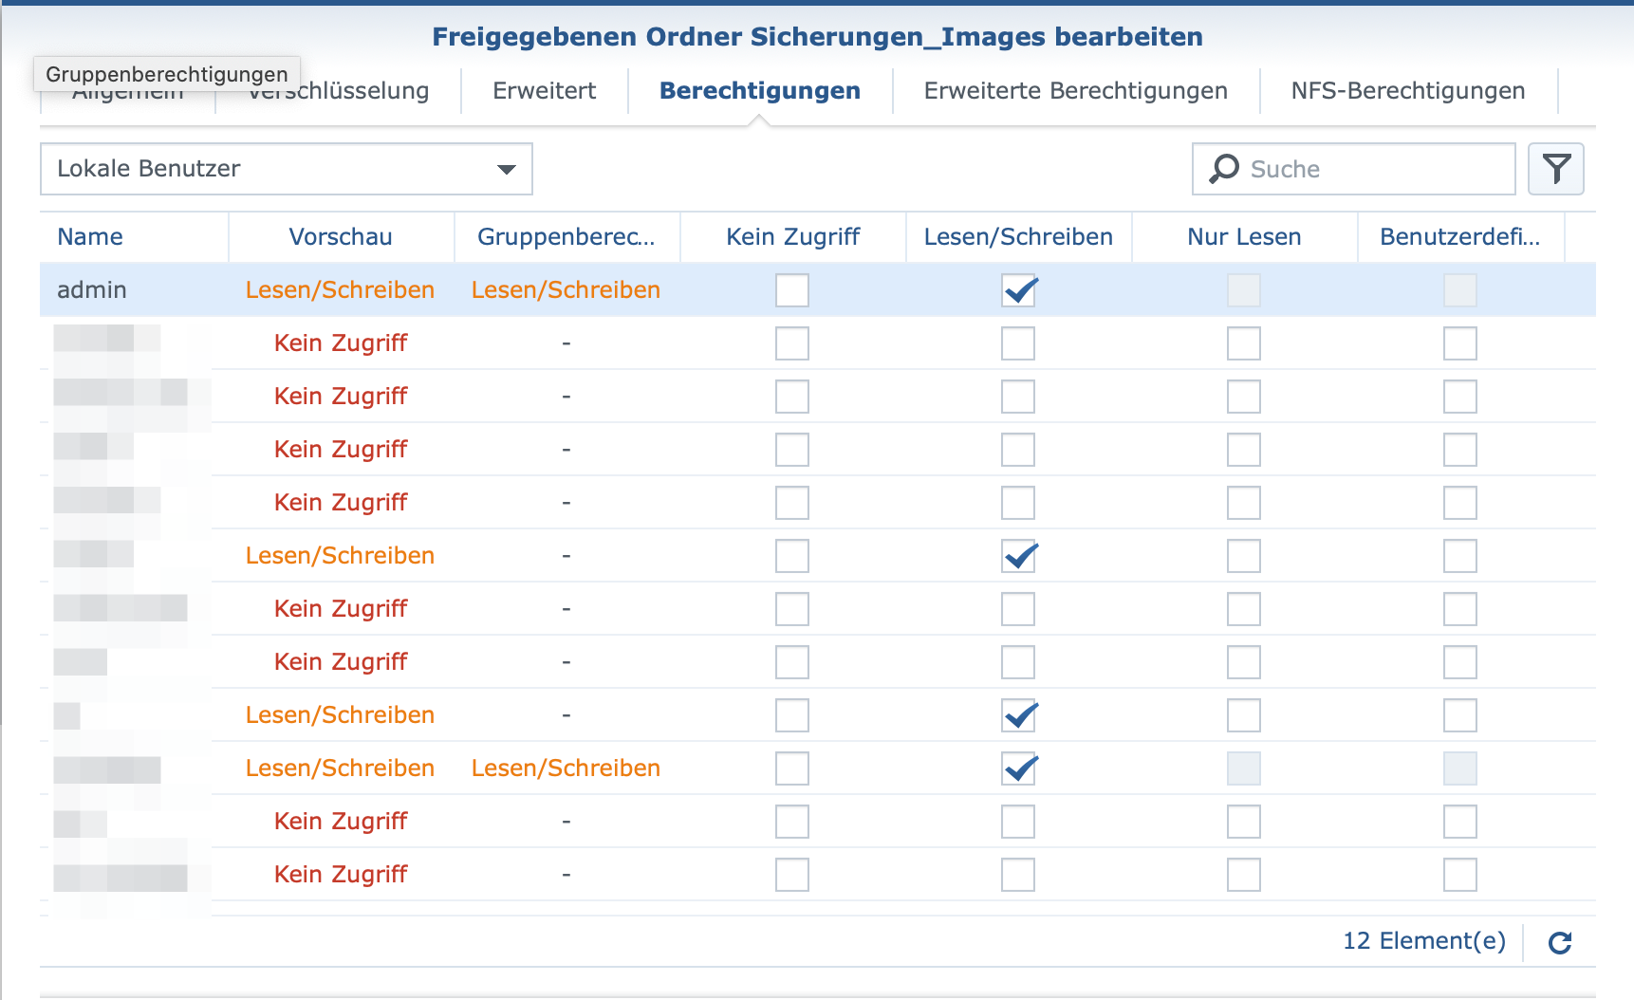1634x1000 pixels.
Task: Check Kein Zugriff for admin
Action: [792, 290]
